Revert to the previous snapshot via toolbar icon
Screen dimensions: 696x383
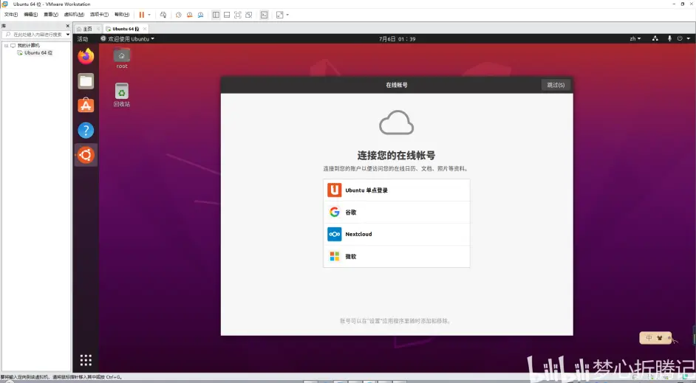(190, 15)
